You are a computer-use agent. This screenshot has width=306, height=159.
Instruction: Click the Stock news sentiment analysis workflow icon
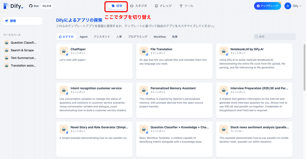tap(224, 129)
